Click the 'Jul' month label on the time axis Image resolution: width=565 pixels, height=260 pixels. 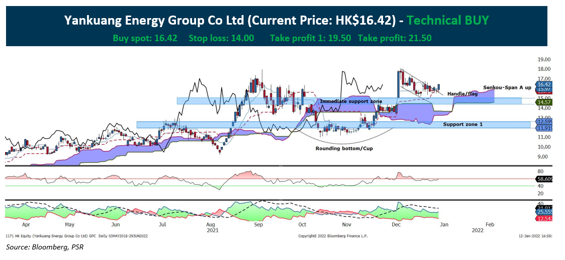coord(162,224)
